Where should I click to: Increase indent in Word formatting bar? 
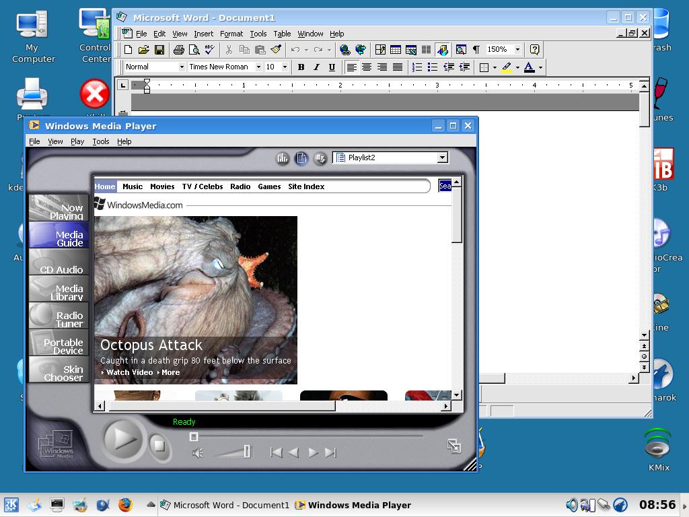[464, 67]
